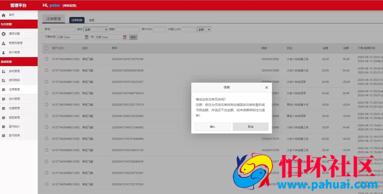Toggle the select-all checkbox in table header

tap(46, 48)
